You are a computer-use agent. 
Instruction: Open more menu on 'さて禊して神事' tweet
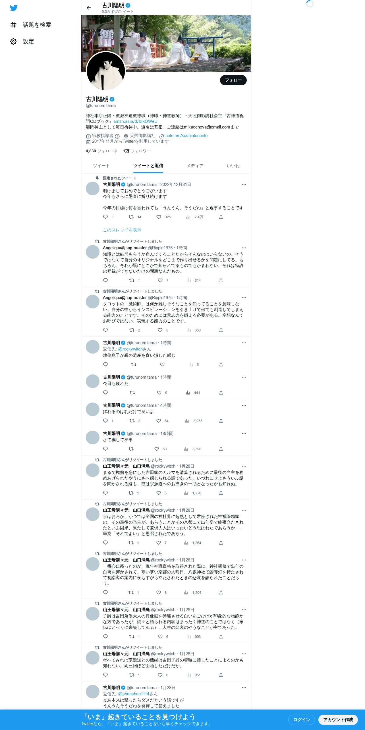click(x=244, y=434)
